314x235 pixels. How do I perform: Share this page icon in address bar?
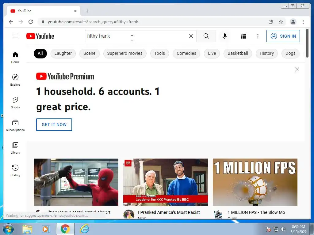pyautogui.click(x=271, y=22)
